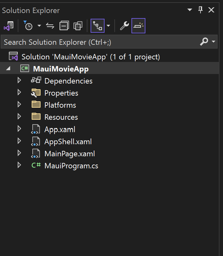Viewport: 223px width, 256px height.
Task: Expand the Dependencies node
Action: (x=19, y=80)
